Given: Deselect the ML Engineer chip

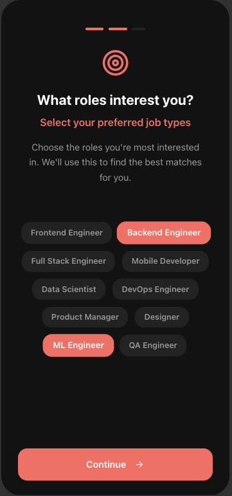Looking at the screenshot, I should [78, 345].
